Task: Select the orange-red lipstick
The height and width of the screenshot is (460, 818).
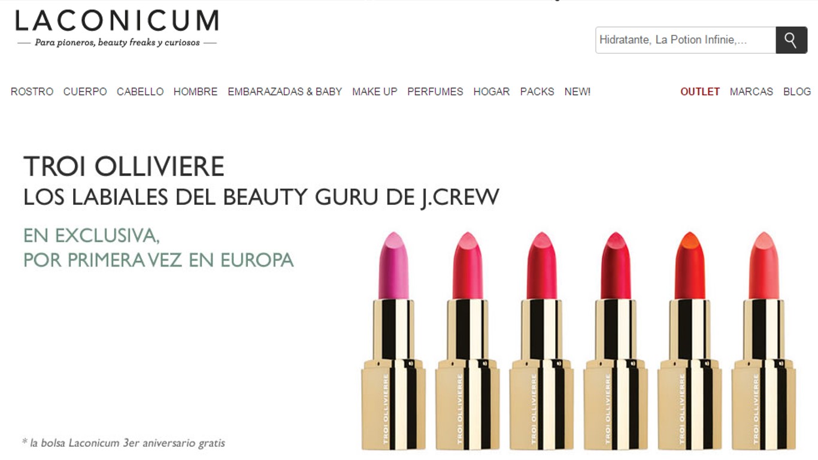Action: pyautogui.click(x=689, y=340)
